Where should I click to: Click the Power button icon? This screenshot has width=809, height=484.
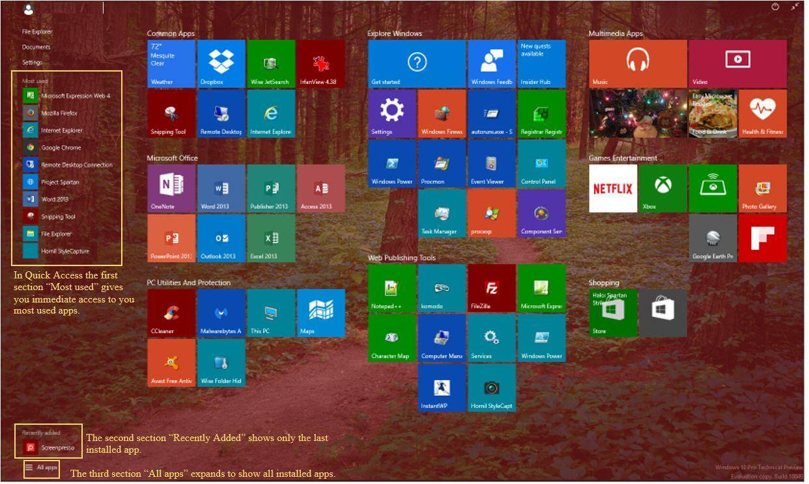(775, 7)
